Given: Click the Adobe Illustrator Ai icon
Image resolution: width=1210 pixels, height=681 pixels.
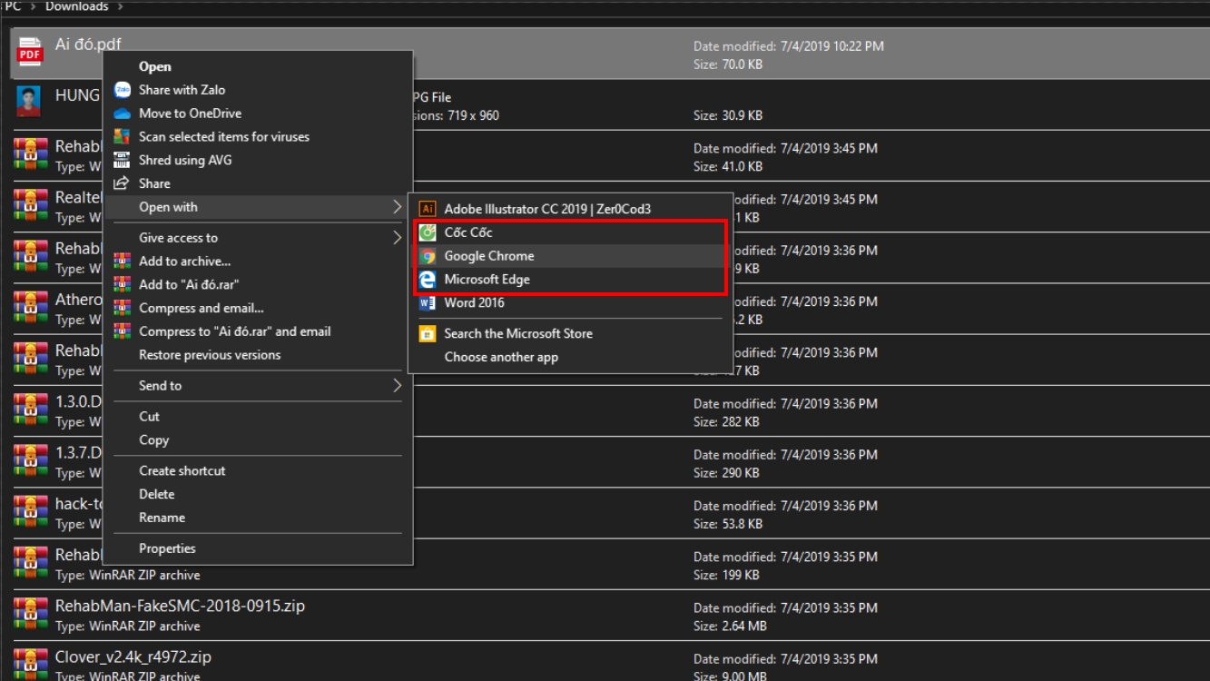Looking at the screenshot, I should (x=428, y=209).
